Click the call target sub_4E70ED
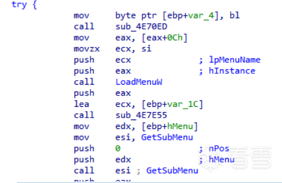Screen dimensions: 282x183 tap(141, 27)
